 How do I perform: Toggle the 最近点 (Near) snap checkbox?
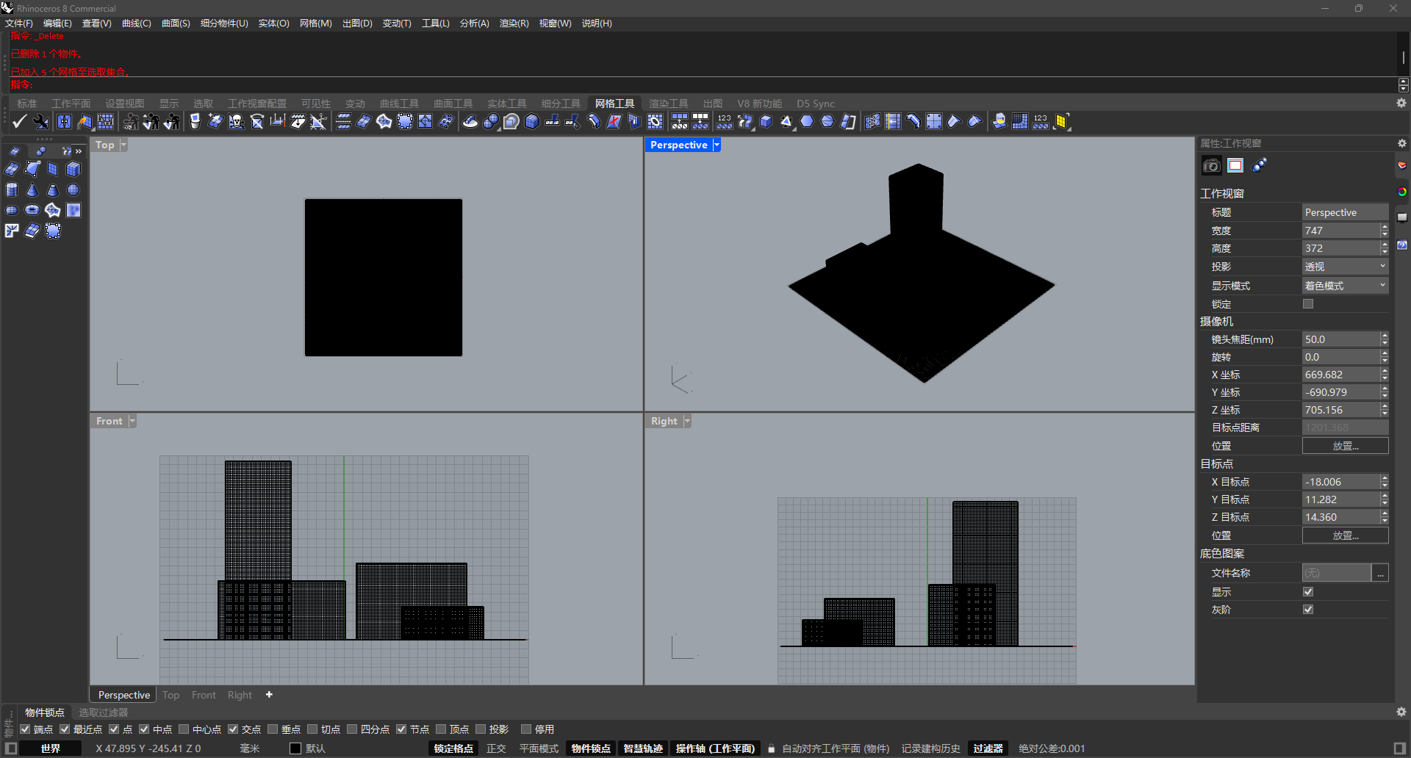65,729
